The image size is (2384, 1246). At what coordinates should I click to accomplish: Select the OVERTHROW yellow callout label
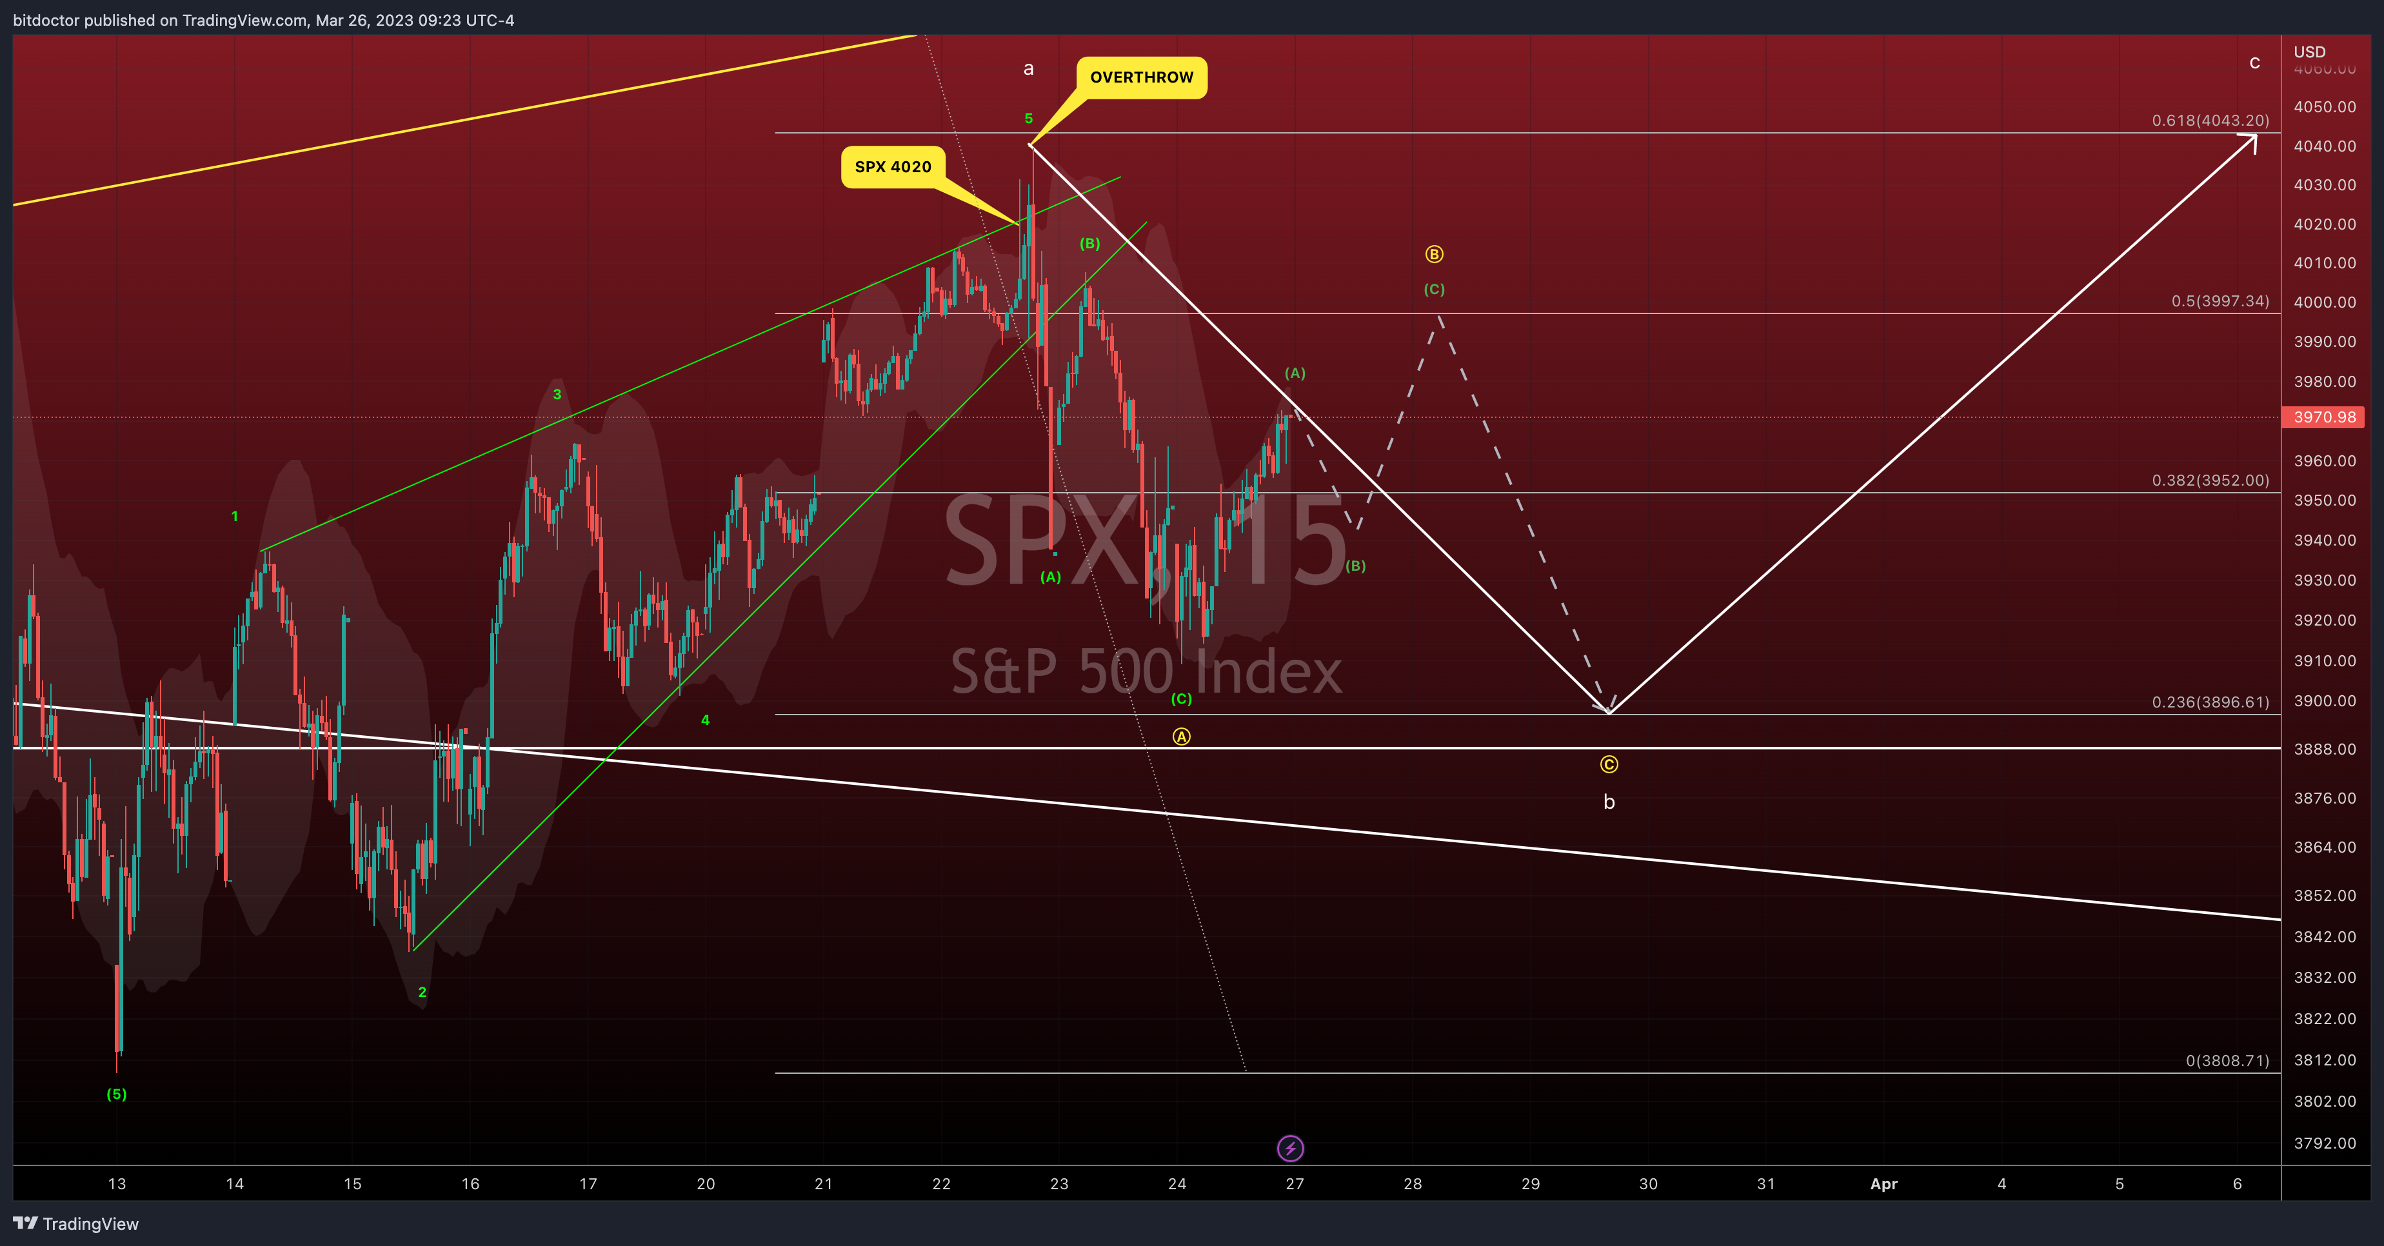(1141, 77)
